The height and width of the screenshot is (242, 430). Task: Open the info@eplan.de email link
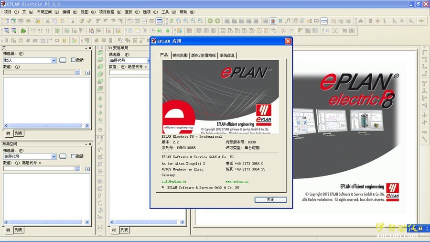pos(174,181)
